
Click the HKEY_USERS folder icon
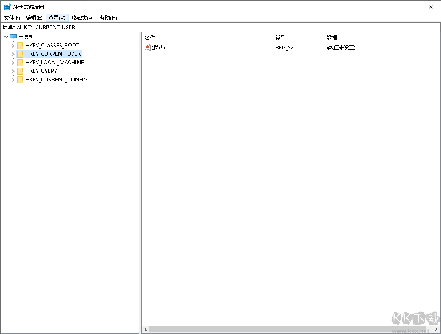[20, 71]
